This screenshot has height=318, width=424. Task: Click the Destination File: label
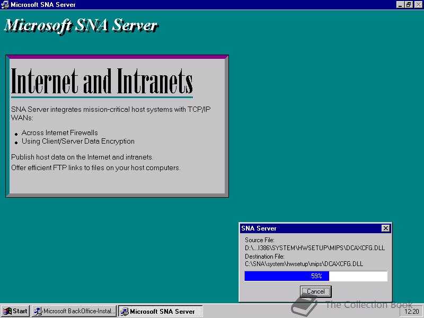264,256
